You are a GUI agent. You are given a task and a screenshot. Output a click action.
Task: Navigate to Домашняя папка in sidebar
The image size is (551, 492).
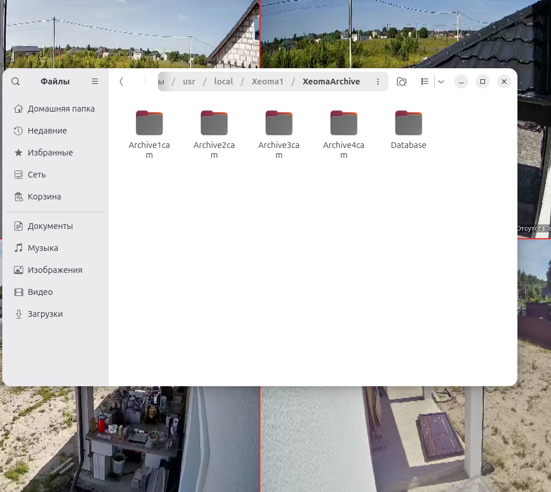coord(61,109)
